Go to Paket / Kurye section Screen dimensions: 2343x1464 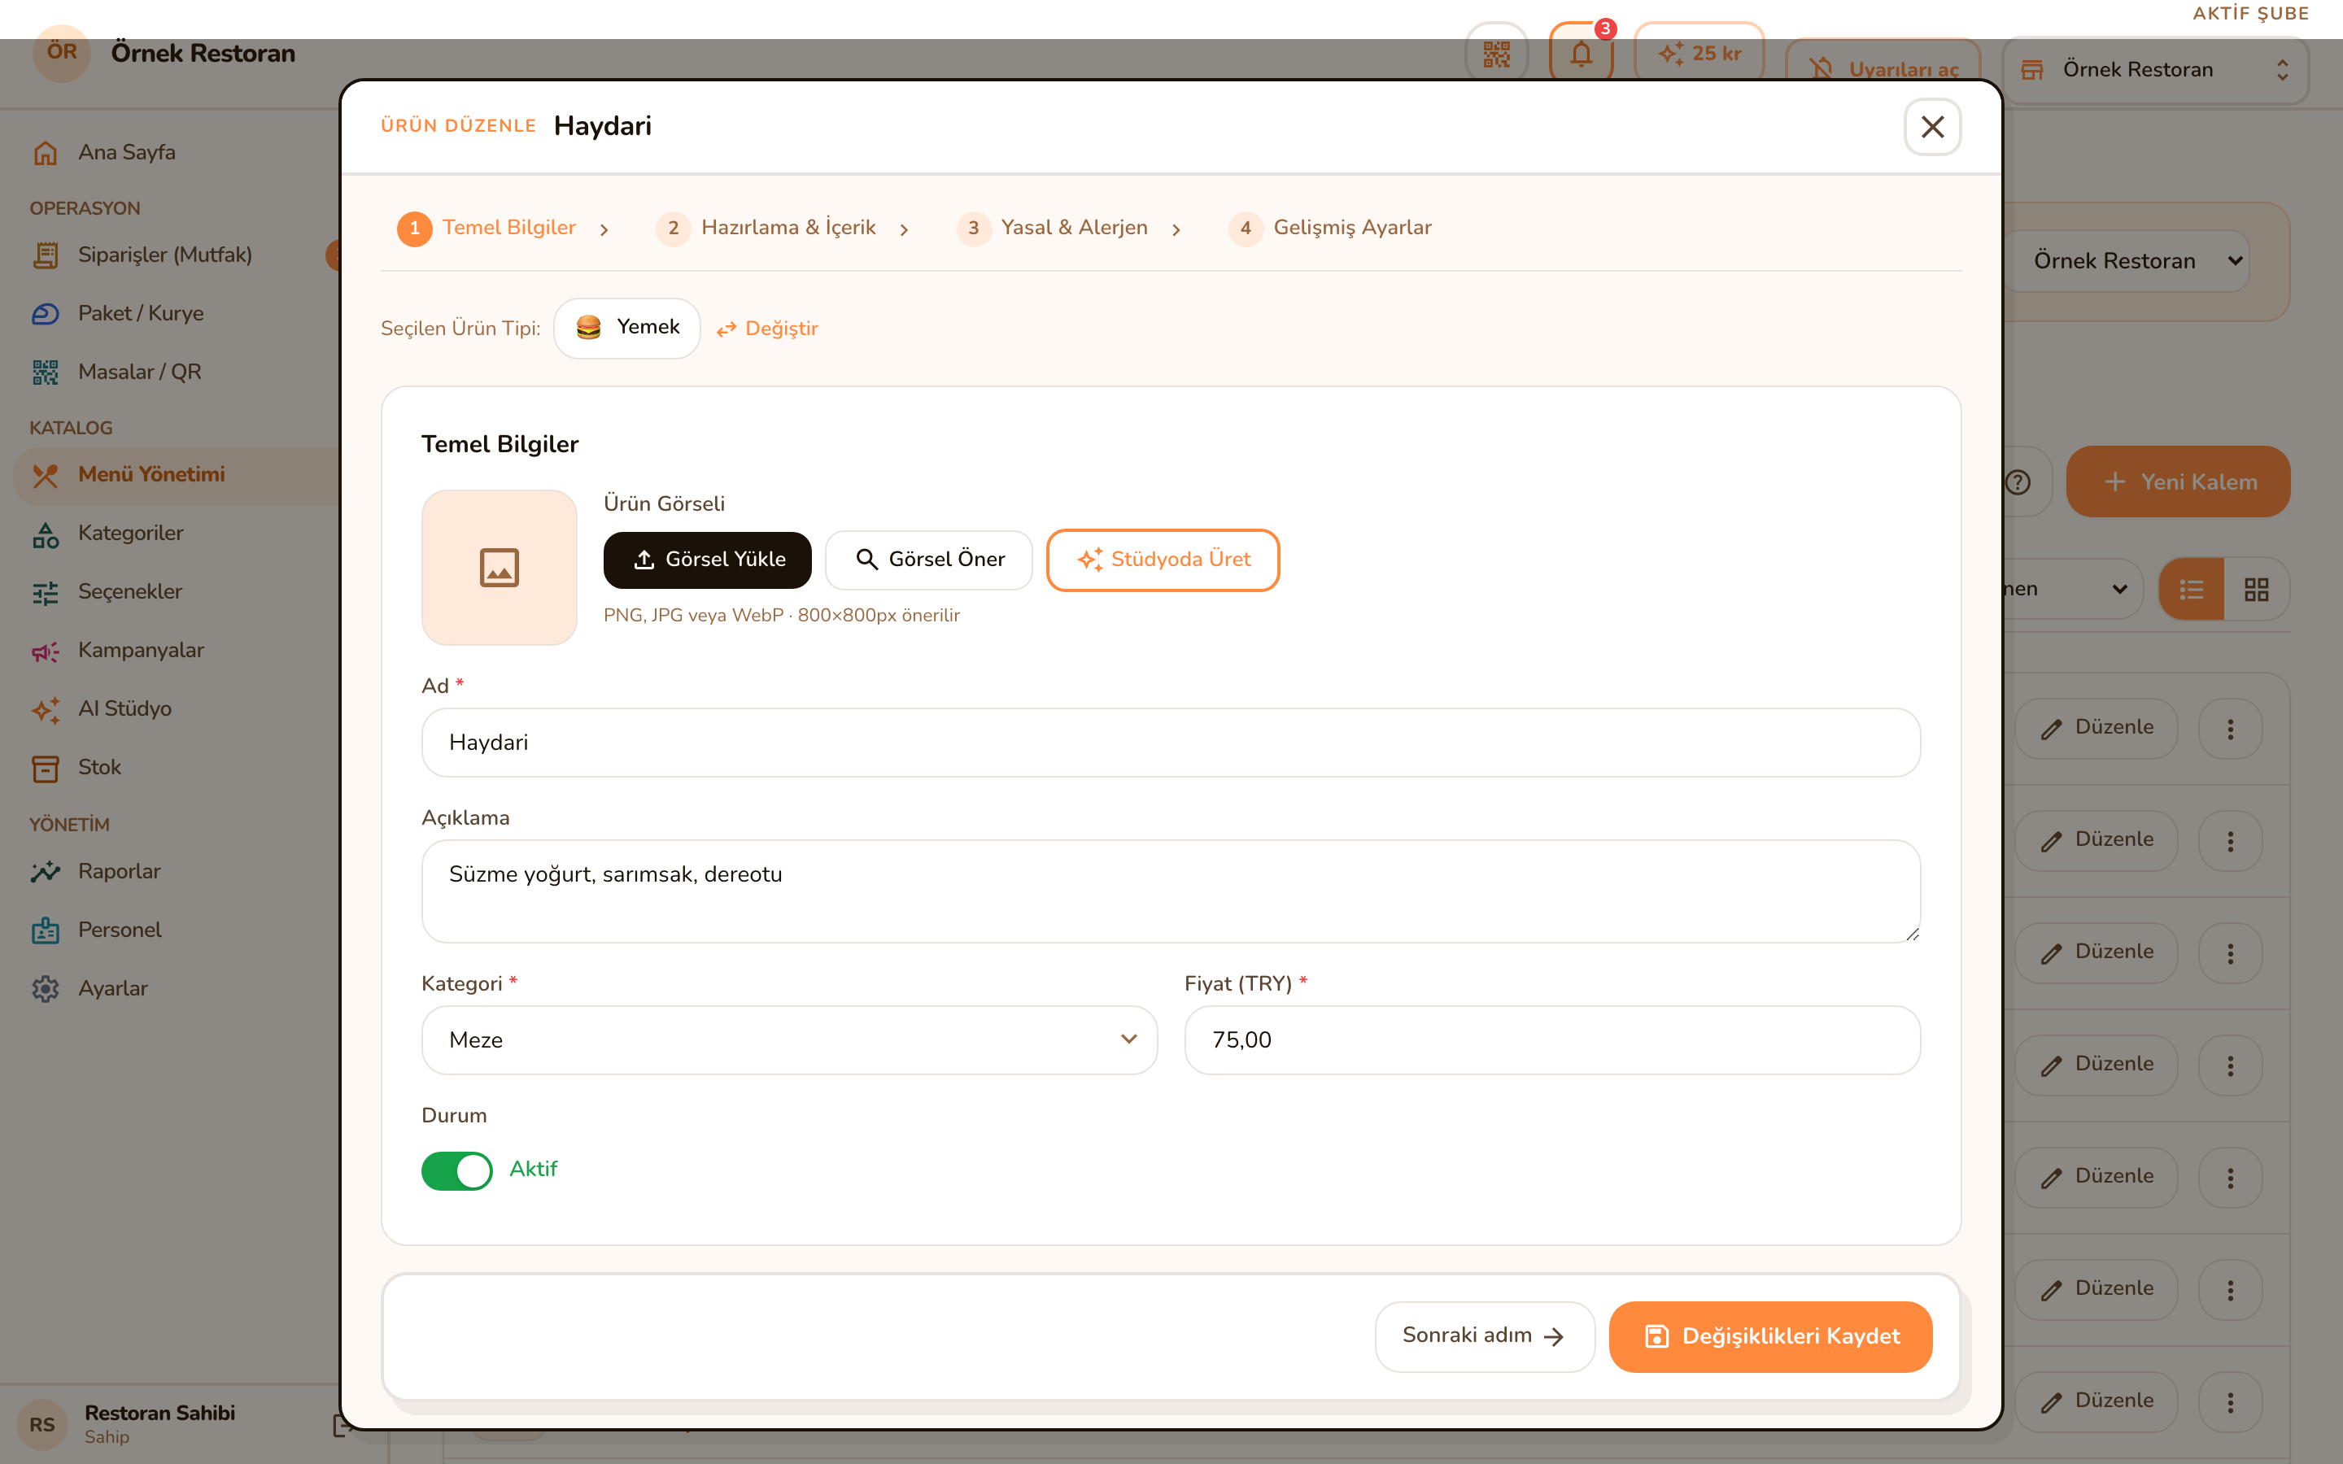click(x=141, y=314)
